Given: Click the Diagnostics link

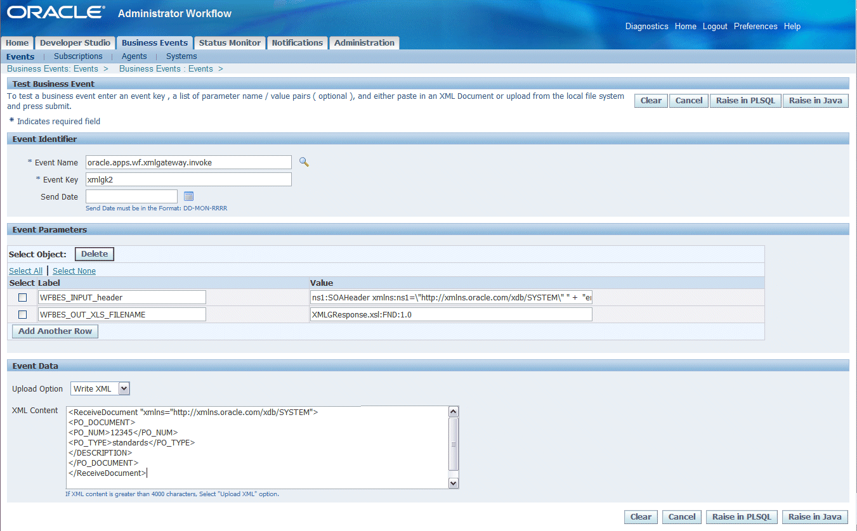Looking at the screenshot, I should (x=647, y=26).
